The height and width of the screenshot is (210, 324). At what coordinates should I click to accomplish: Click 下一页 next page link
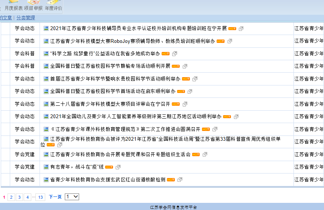[55, 197]
